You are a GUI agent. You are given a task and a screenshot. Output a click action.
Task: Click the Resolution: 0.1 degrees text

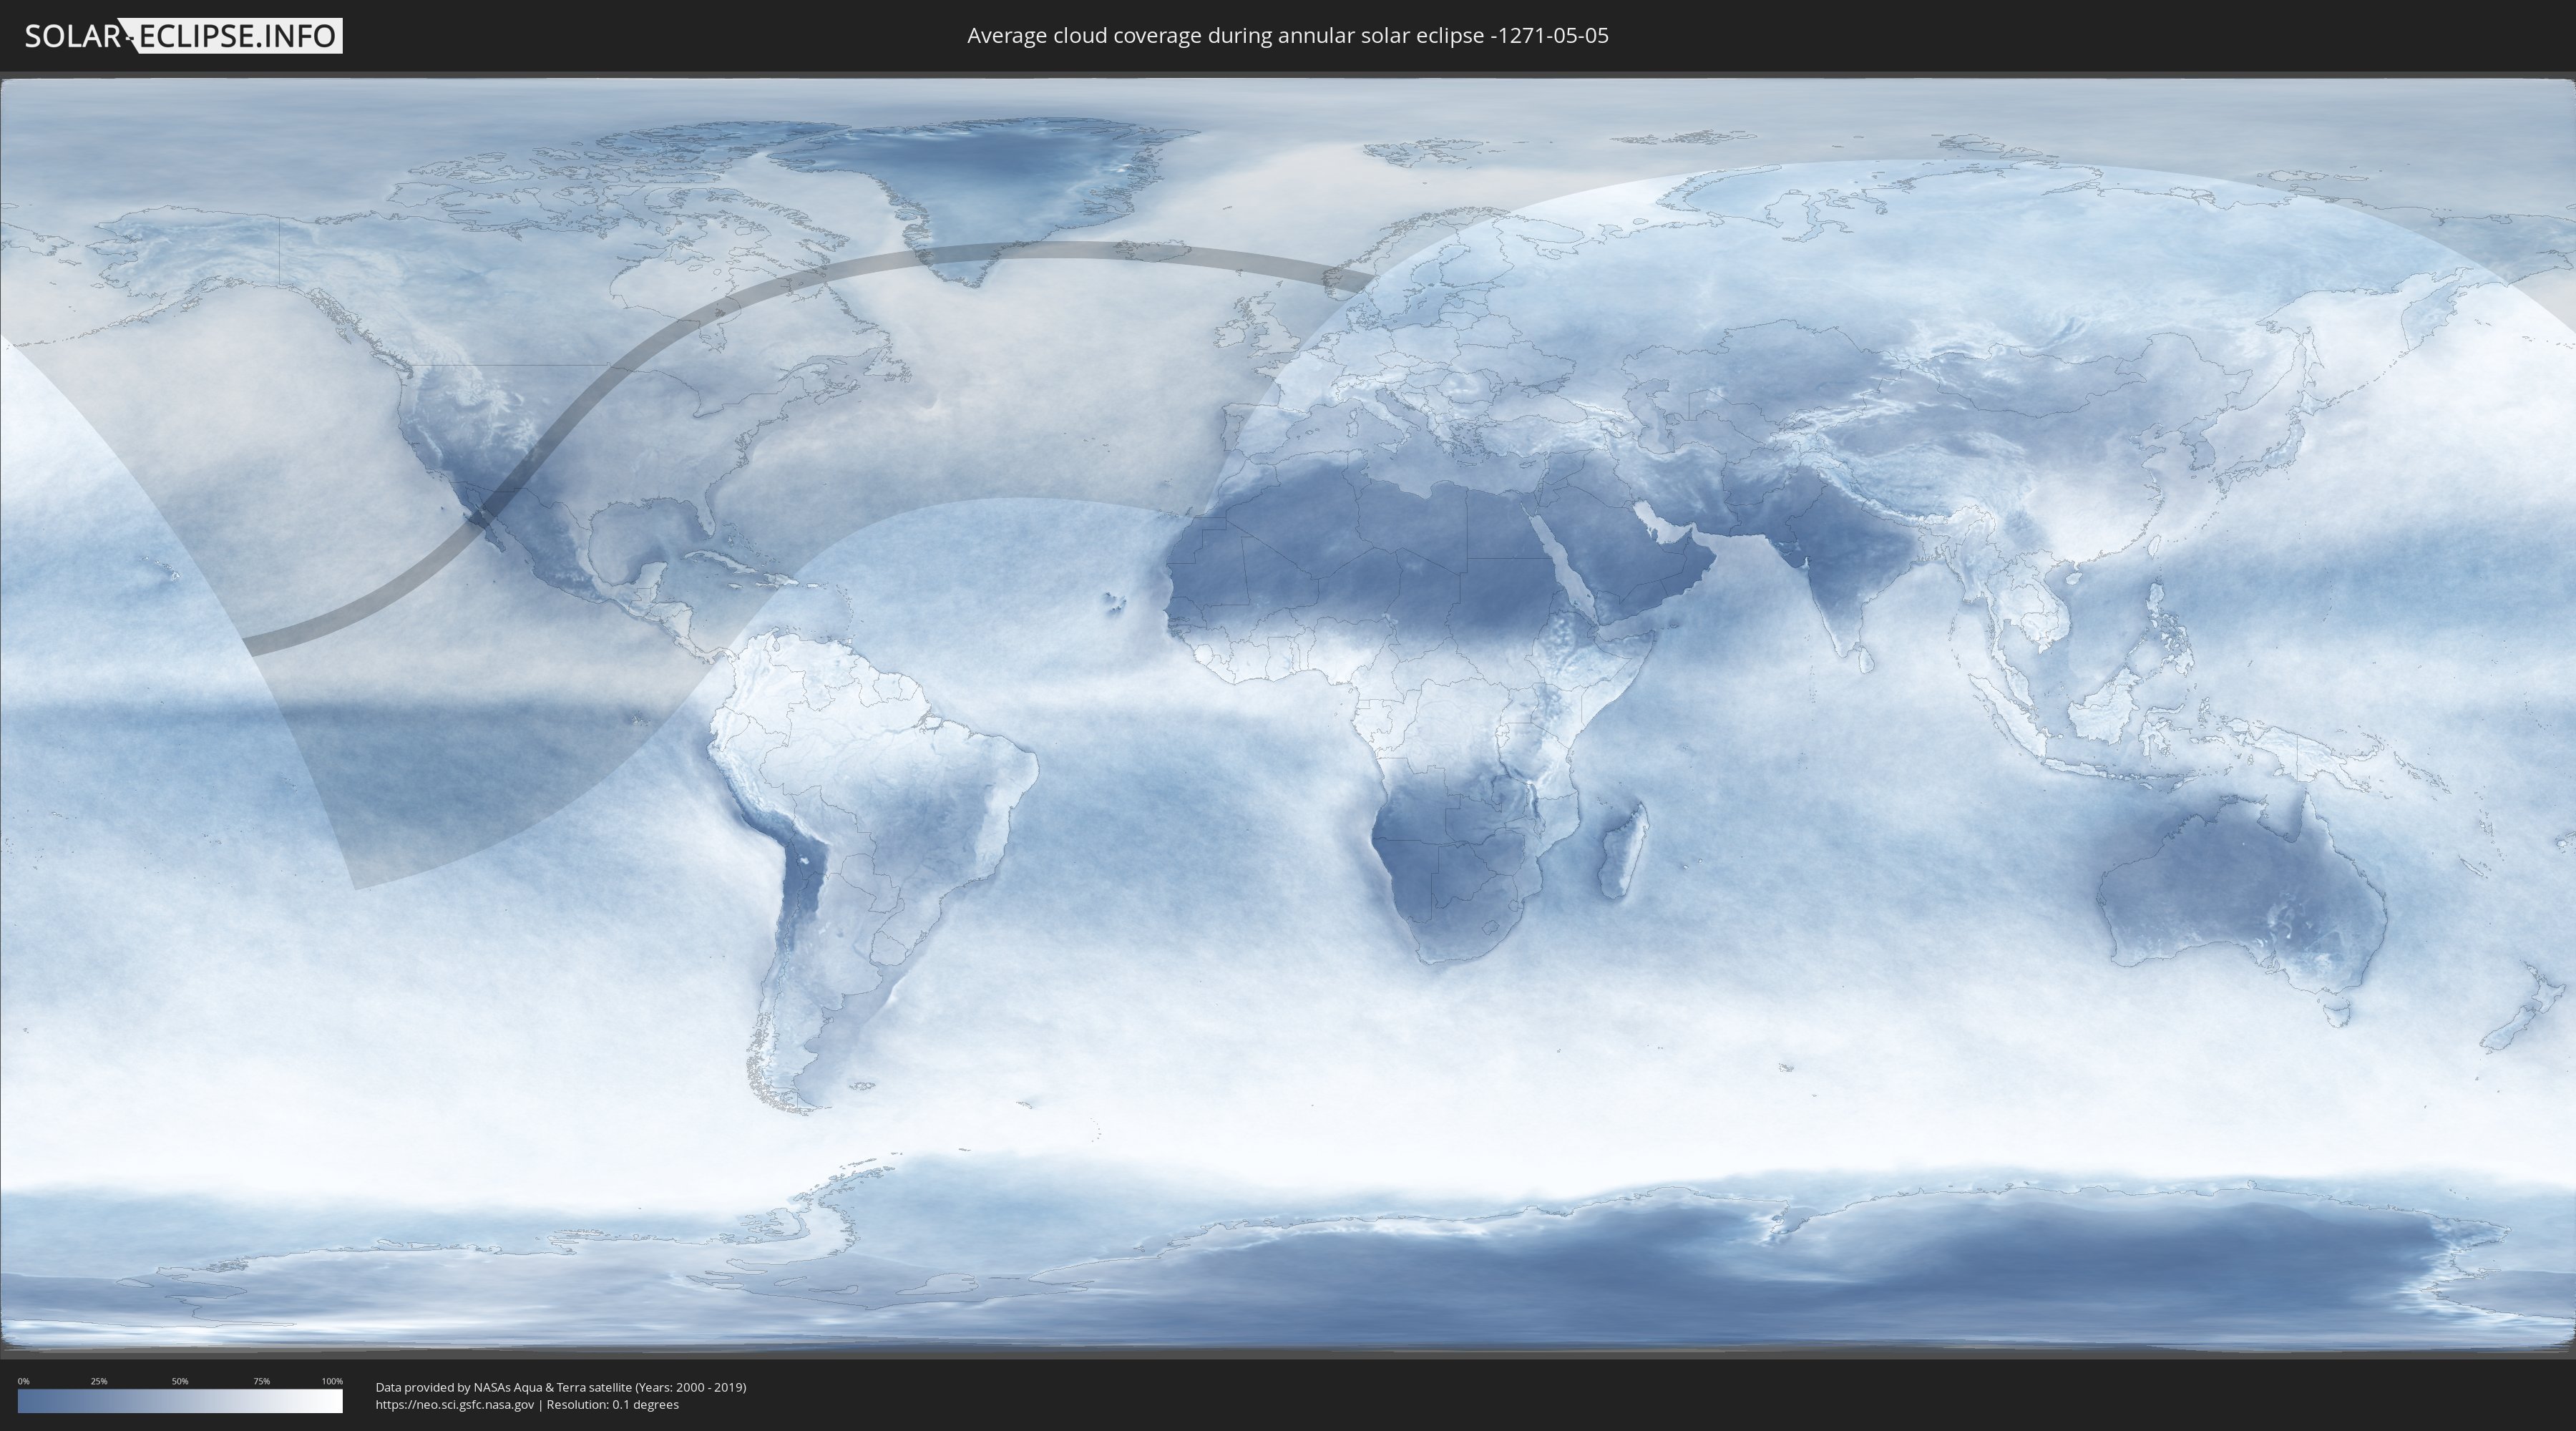click(x=612, y=1404)
